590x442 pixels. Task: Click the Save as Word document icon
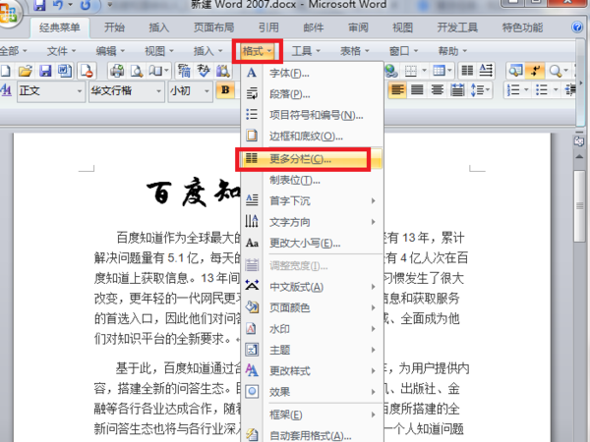[x=65, y=71]
